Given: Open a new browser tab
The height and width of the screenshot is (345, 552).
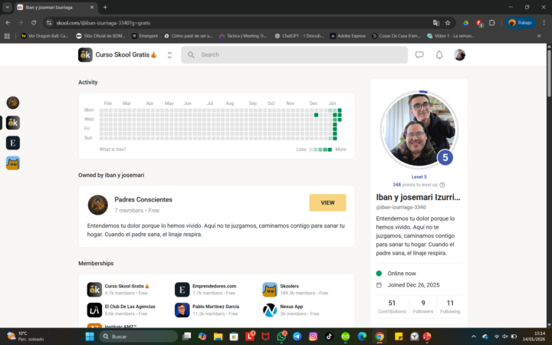Looking at the screenshot, I should click(x=105, y=7).
